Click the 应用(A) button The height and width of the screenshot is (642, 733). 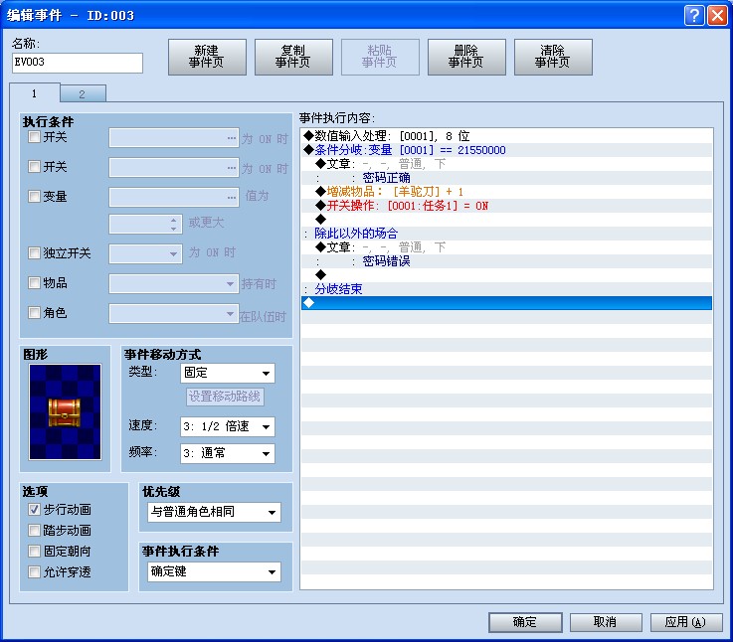(x=686, y=622)
